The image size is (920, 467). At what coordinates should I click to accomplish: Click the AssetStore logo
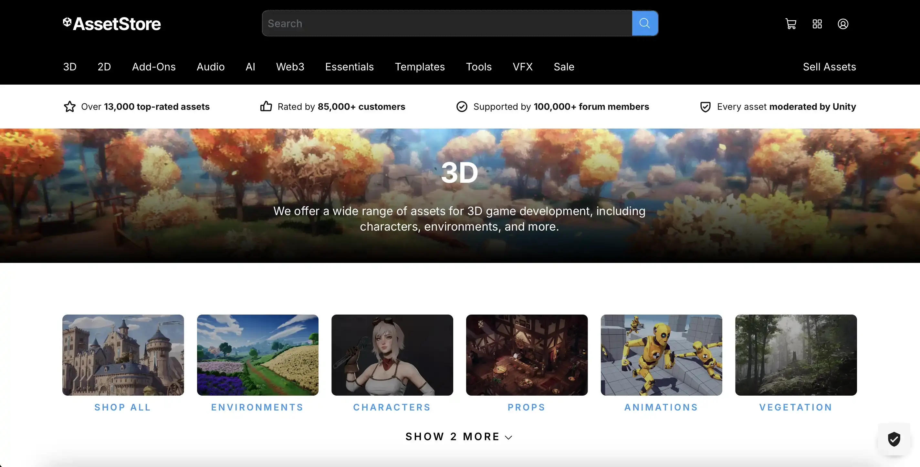(x=112, y=24)
